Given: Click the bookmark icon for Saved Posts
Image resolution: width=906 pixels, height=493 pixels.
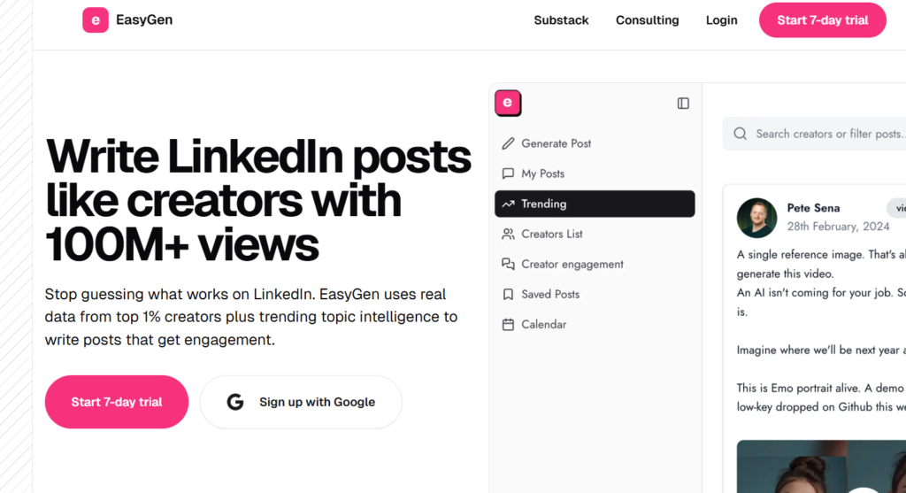Looking at the screenshot, I should [x=508, y=294].
